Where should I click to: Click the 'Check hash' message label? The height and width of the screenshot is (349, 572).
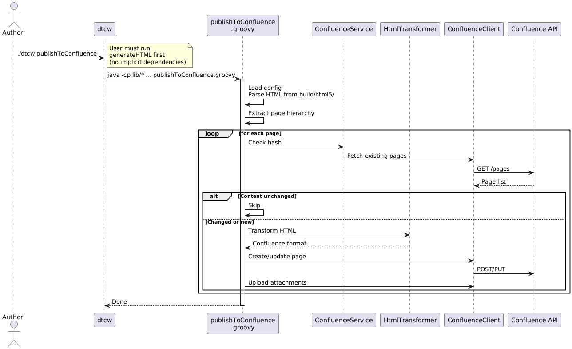[265, 142]
